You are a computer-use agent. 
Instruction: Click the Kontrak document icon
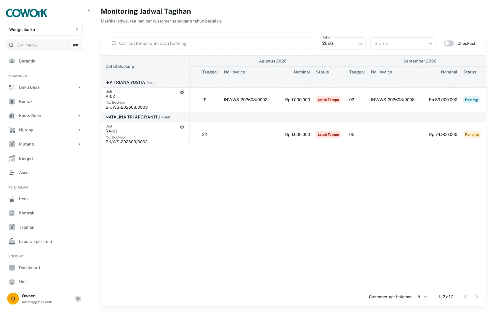(x=12, y=213)
